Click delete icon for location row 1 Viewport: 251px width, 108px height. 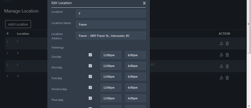click(227, 44)
